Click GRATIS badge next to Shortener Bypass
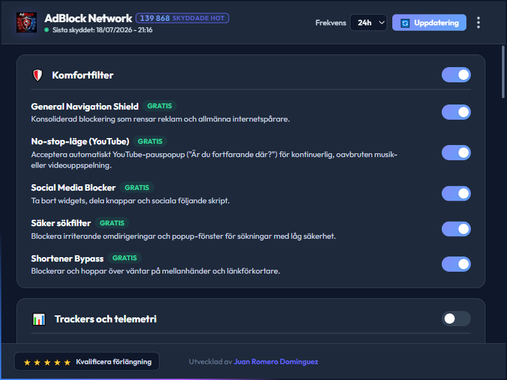The image size is (507, 380). [x=124, y=258]
